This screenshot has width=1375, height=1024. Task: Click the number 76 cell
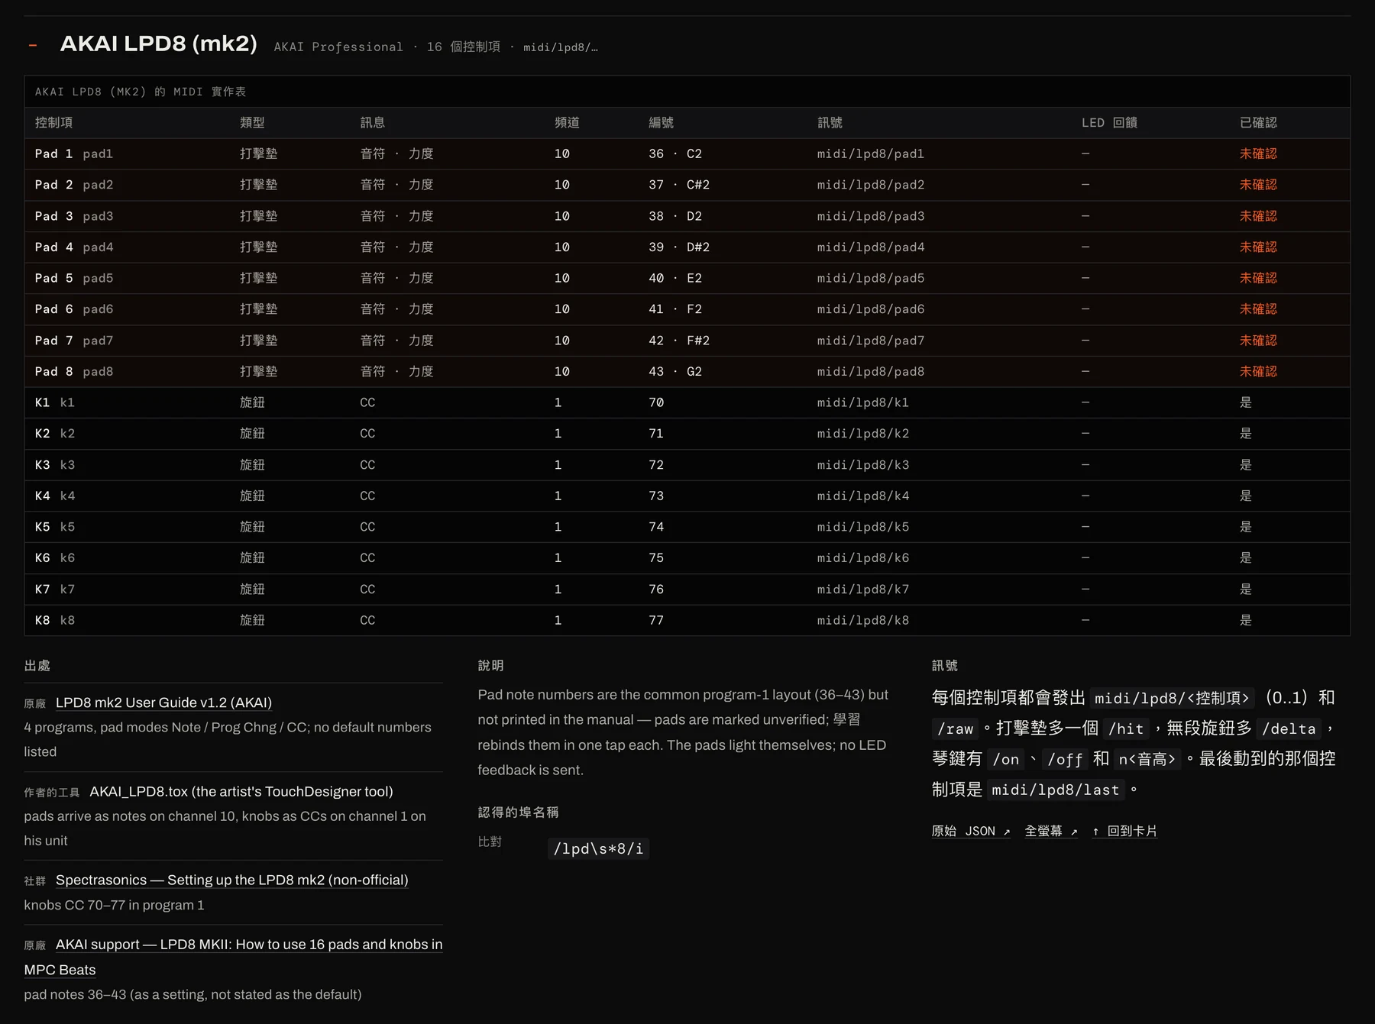[656, 589]
